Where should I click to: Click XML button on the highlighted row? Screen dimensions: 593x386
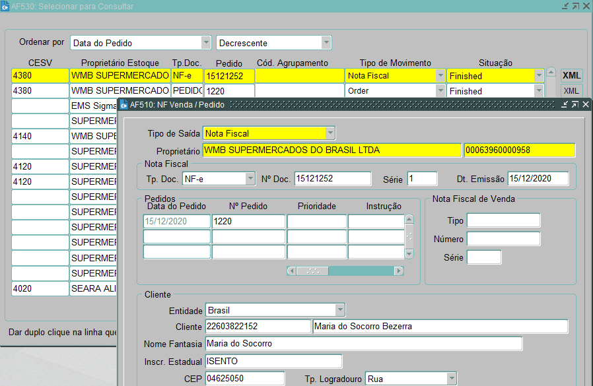tap(571, 75)
